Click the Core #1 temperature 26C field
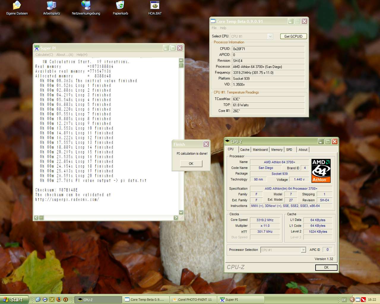This screenshot has height=304, width=380. coord(268,111)
